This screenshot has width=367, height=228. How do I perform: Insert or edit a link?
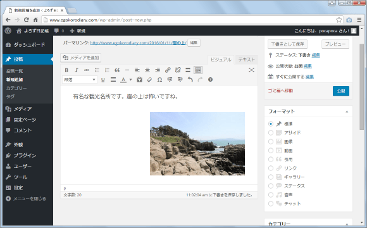click(168, 70)
